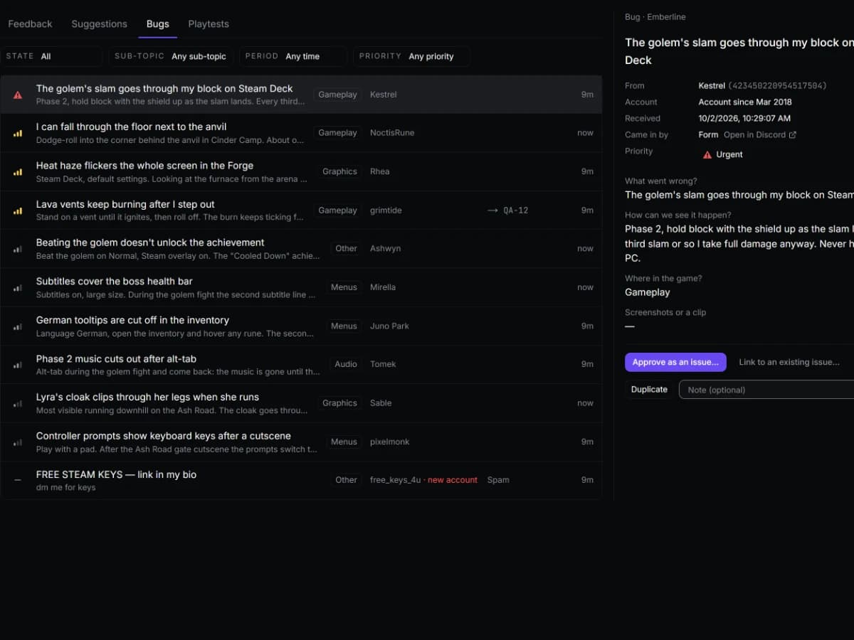
Task: Focus the optional Note field
Action: point(766,390)
